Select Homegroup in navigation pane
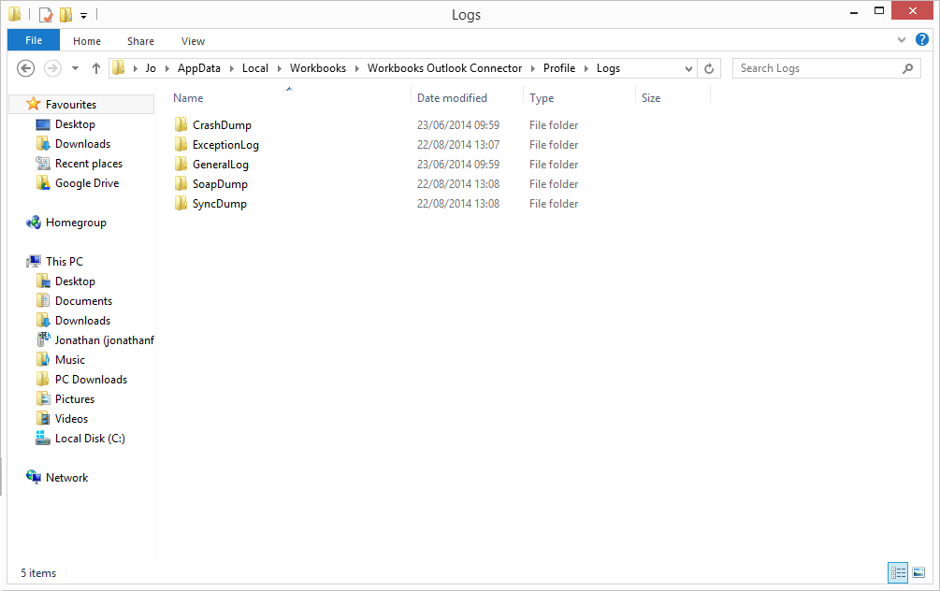940x591 pixels. point(76,223)
